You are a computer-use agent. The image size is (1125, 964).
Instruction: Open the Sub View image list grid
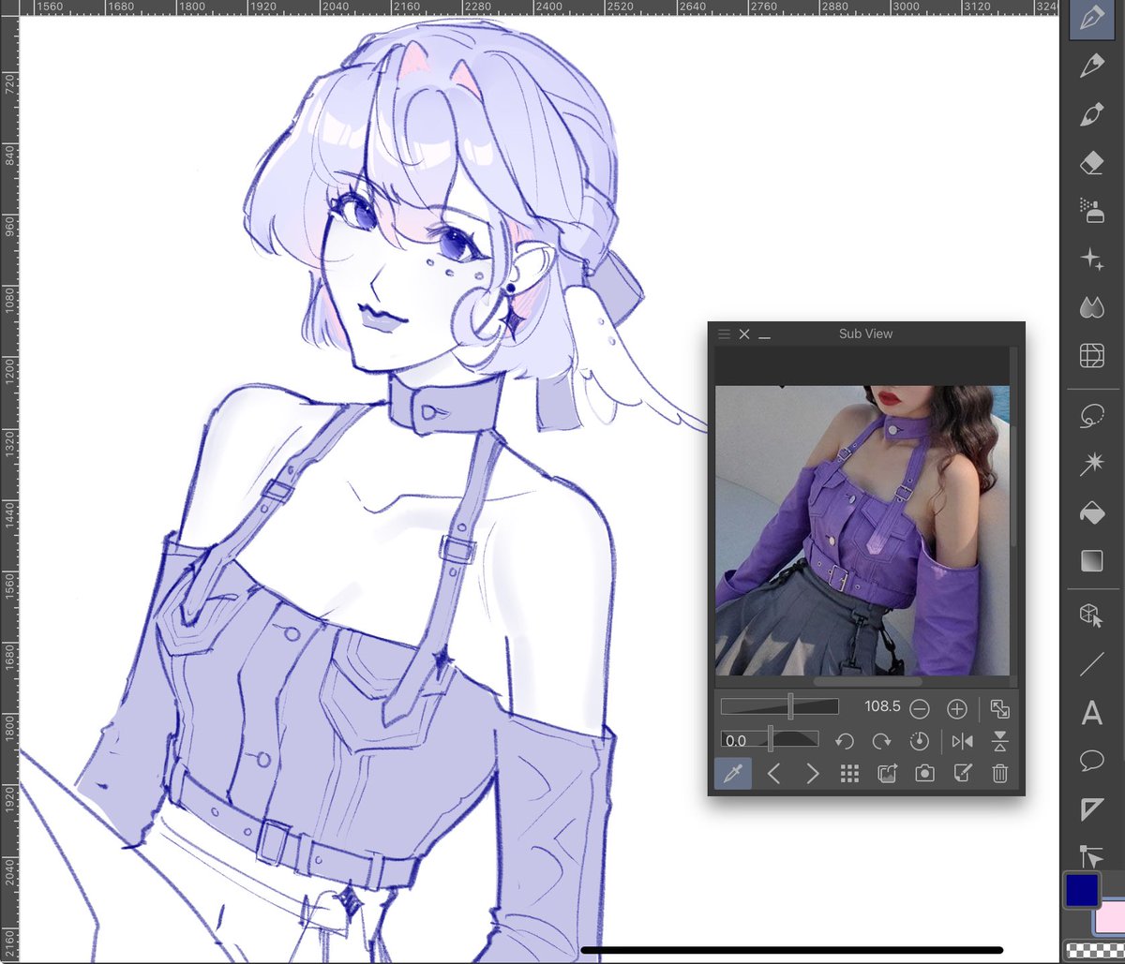(849, 774)
